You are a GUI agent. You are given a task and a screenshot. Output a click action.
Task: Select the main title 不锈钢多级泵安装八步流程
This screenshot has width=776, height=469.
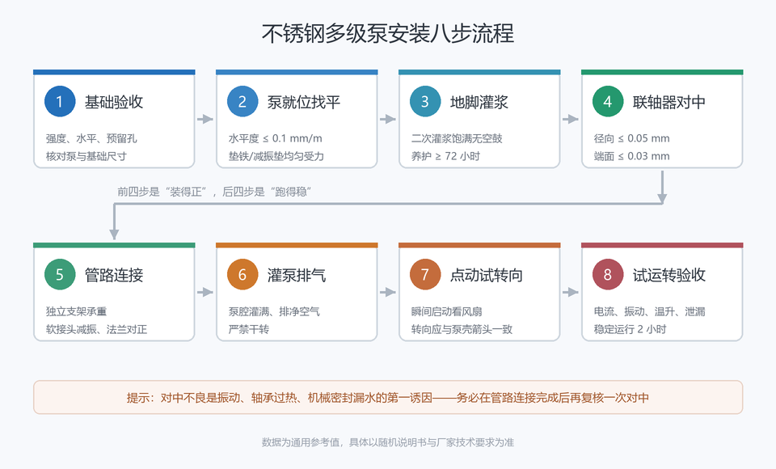388,34
